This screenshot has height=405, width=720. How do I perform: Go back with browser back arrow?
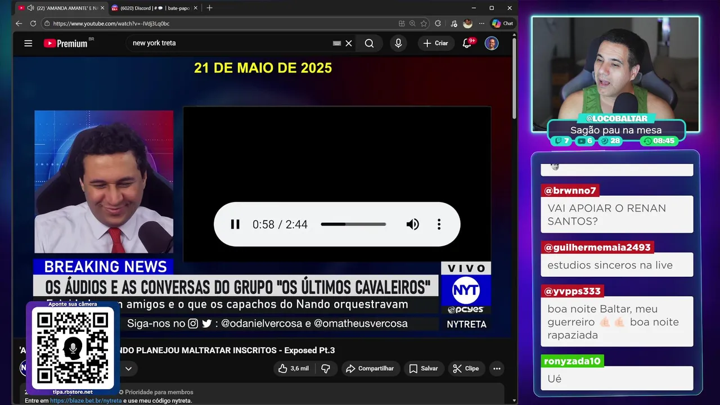[19, 24]
